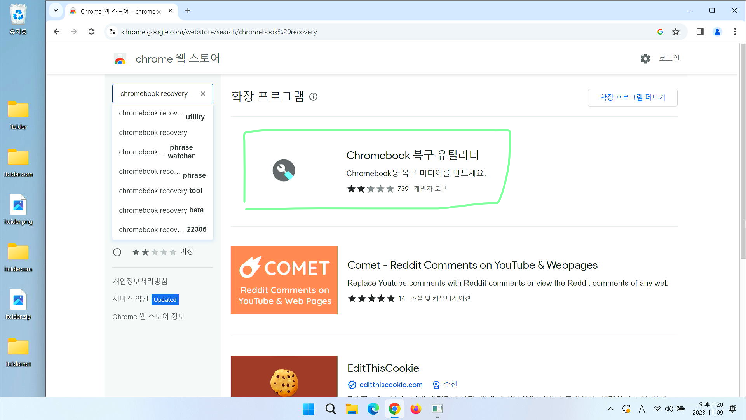The image size is (746, 420).
Task: Open Chrome side panel icon
Action: [700, 32]
